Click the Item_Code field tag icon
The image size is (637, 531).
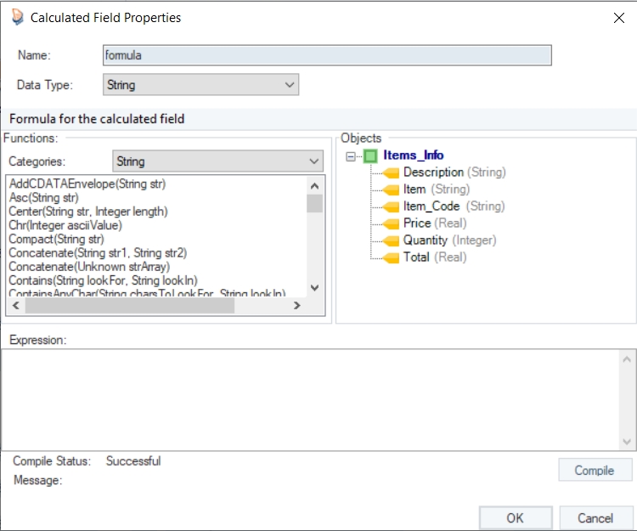391,206
